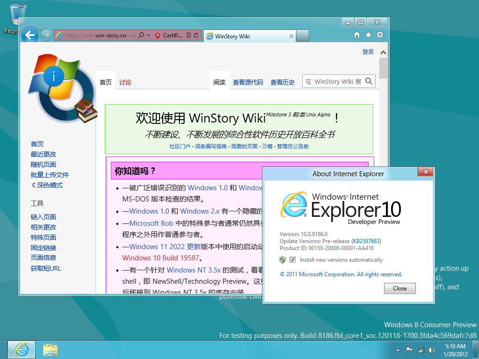Click the address bar URL field
Viewport: 479px width, 359px height.
pos(101,36)
